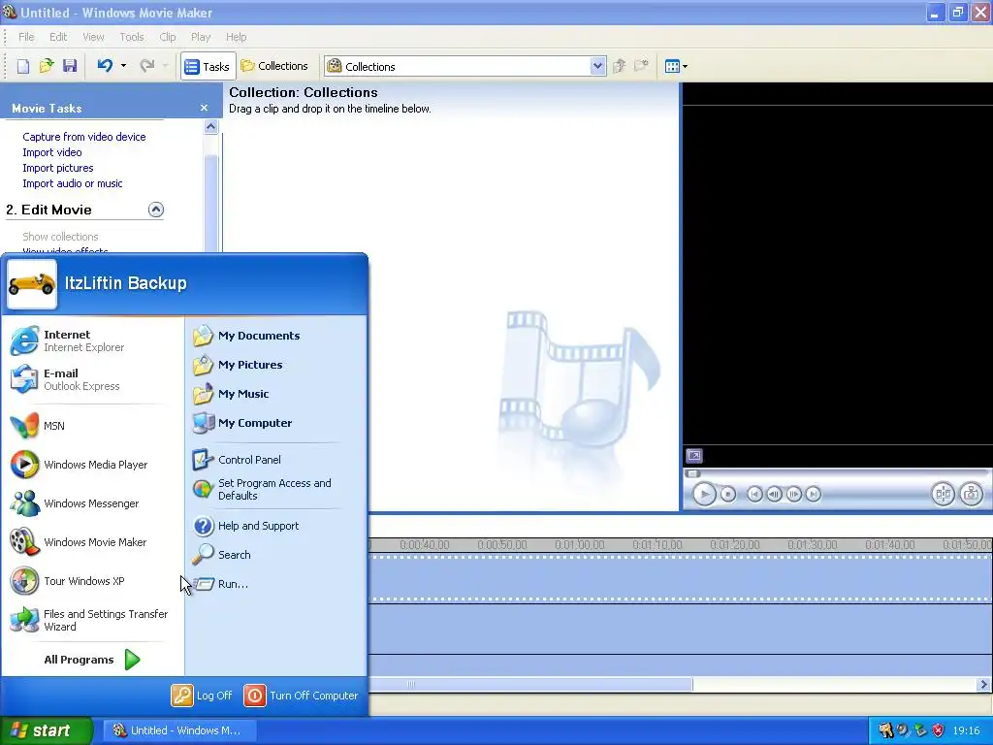Open the View menu
The width and height of the screenshot is (993, 745).
(93, 37)
